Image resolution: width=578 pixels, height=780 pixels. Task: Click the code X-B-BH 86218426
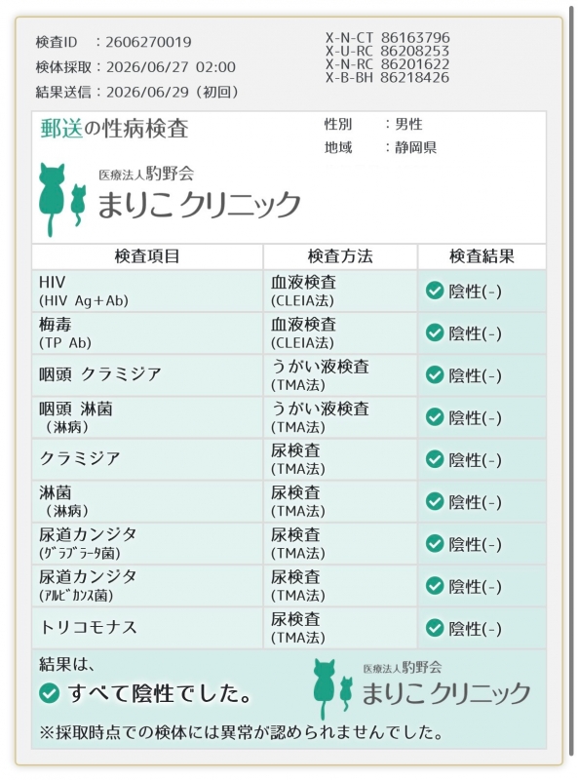point(388,78)
